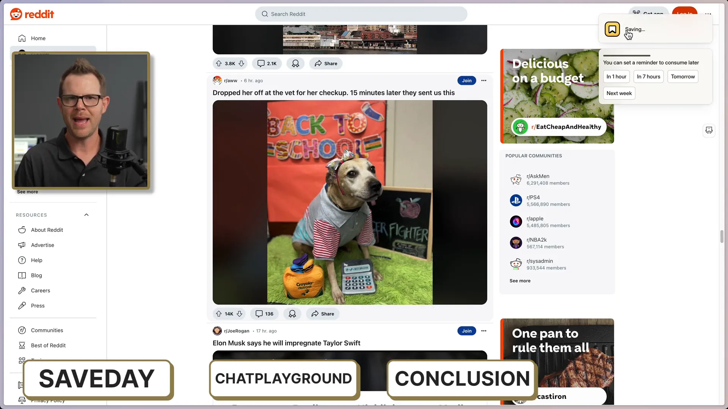728x409 pixels.
Task: Upvote the 14K dog post
Action: [219, 314]
